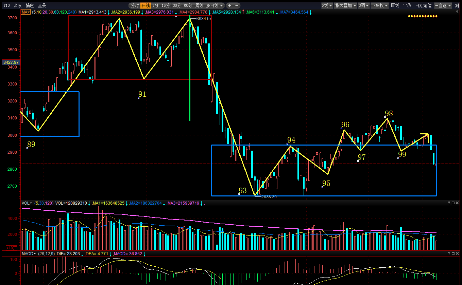Click the volume MA3=215939719 label
The width and height of the screenshot is (462, 285).
point(184,203)
